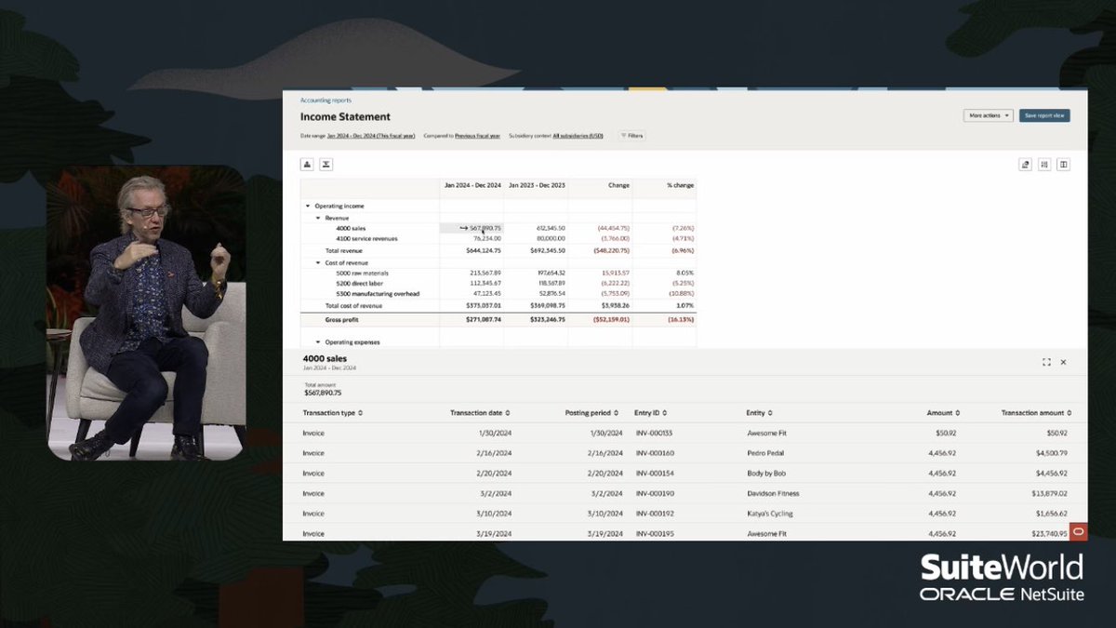This screenshot has height=628, width=1116.
Task: Click the 4000 sales row label
Action: click(x=351, y=228)
